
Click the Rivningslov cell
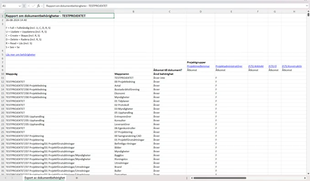pyautogui.click(x=133, y=159)
